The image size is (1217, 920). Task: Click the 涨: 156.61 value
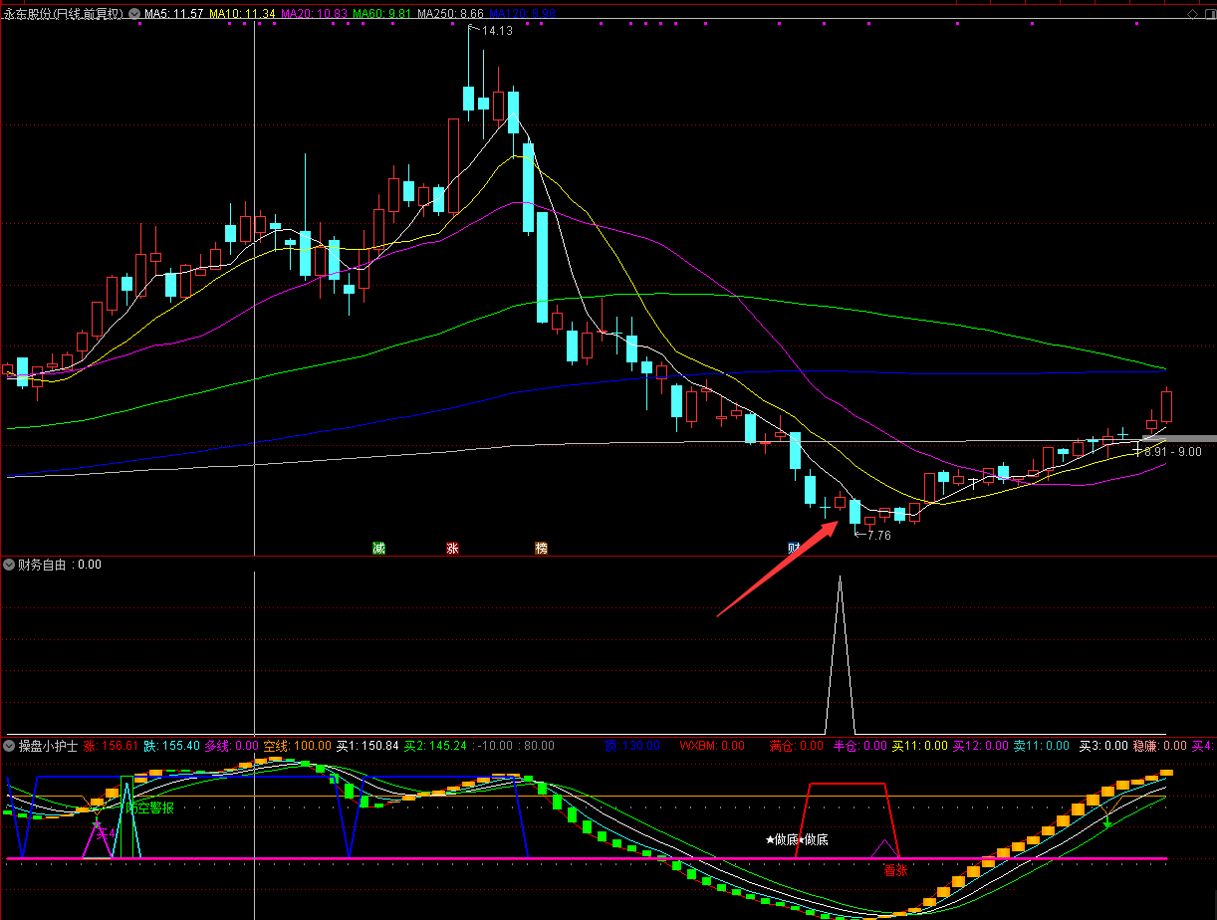[112, 746]
